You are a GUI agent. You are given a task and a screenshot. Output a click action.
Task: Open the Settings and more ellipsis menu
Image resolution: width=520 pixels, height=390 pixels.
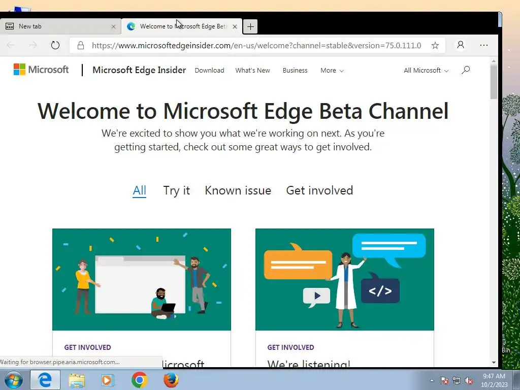point(484,45)
